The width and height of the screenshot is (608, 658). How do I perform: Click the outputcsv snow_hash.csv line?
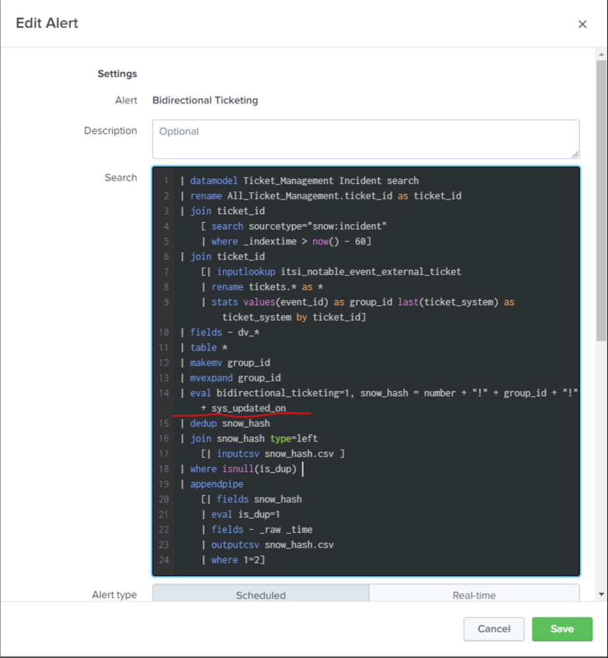[272, 545]
